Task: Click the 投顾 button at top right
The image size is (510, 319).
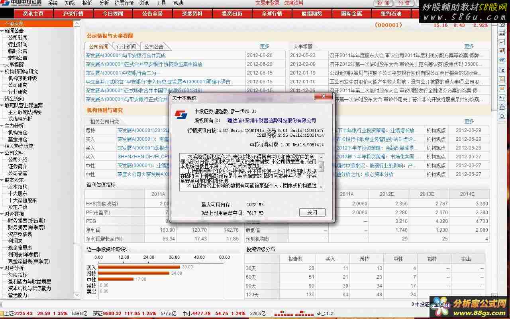Action: click(383, 3)
